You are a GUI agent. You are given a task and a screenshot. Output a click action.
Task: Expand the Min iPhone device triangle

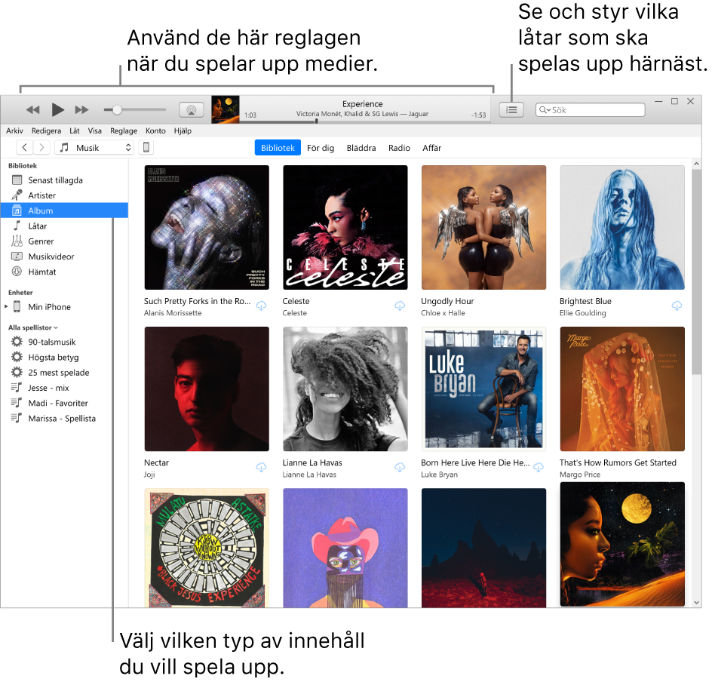tap(6, 306)
